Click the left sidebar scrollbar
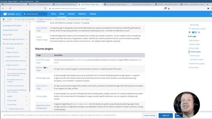This screenshot has height=119, width=212. pos(29,61)
